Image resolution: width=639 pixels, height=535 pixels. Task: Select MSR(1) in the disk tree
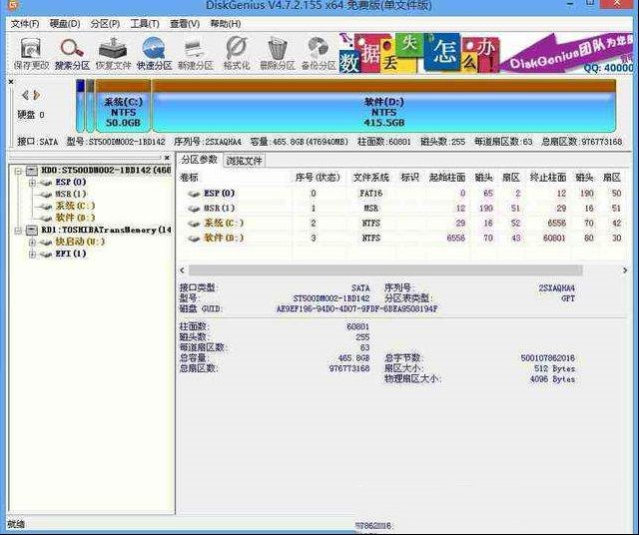71,194
